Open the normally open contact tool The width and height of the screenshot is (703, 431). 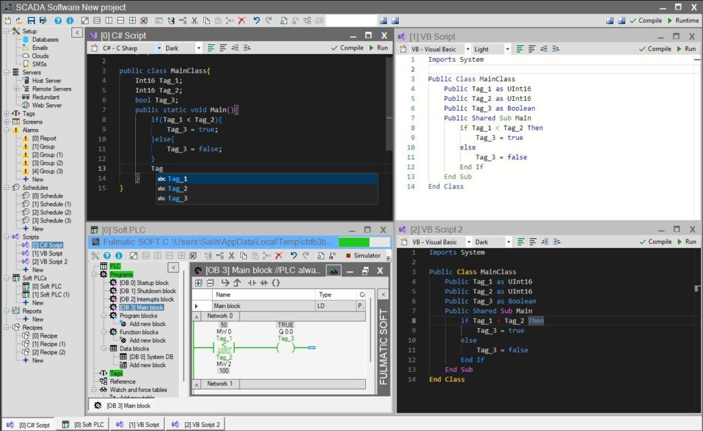click(251, 282)
